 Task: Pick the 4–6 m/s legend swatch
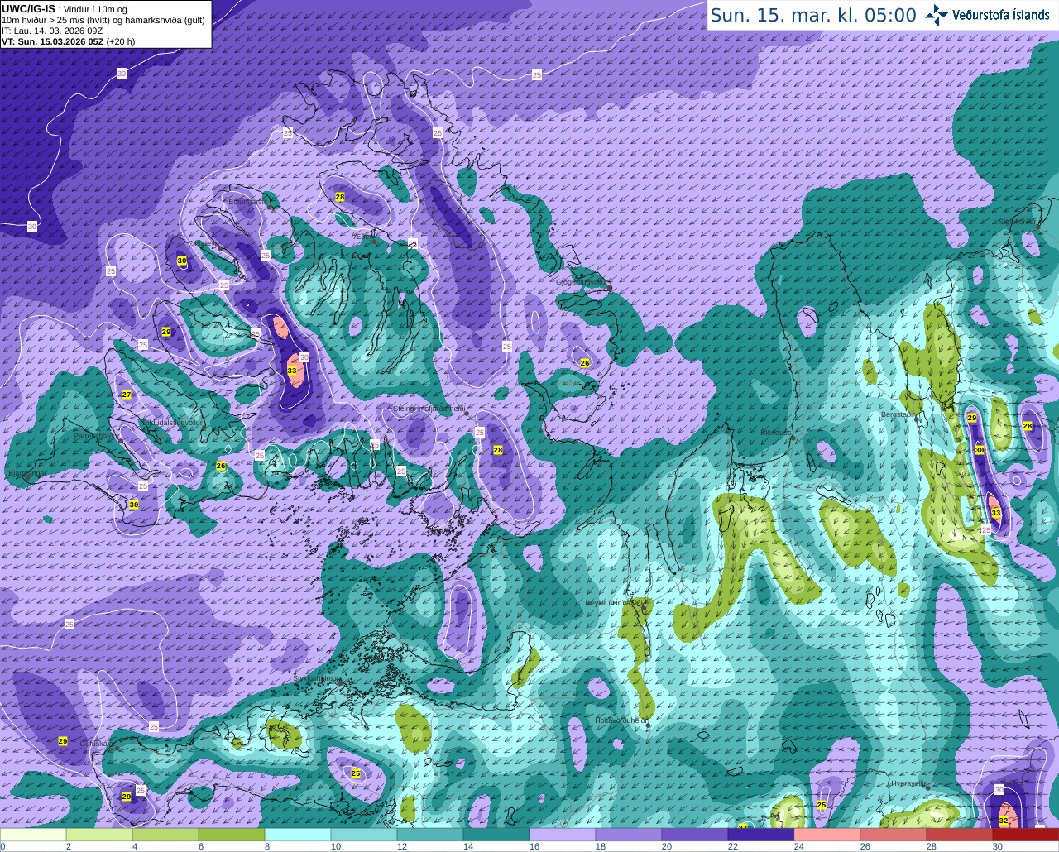pos(165,835)
